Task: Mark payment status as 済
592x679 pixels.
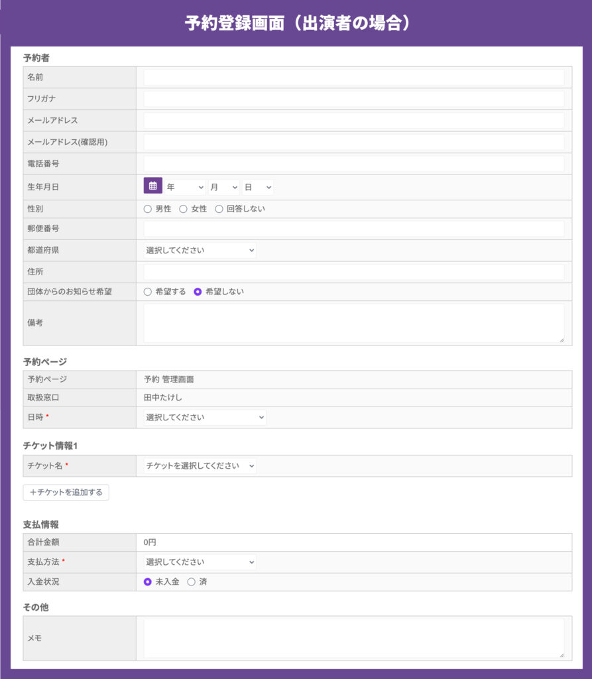Action: [x=192, y=582]
